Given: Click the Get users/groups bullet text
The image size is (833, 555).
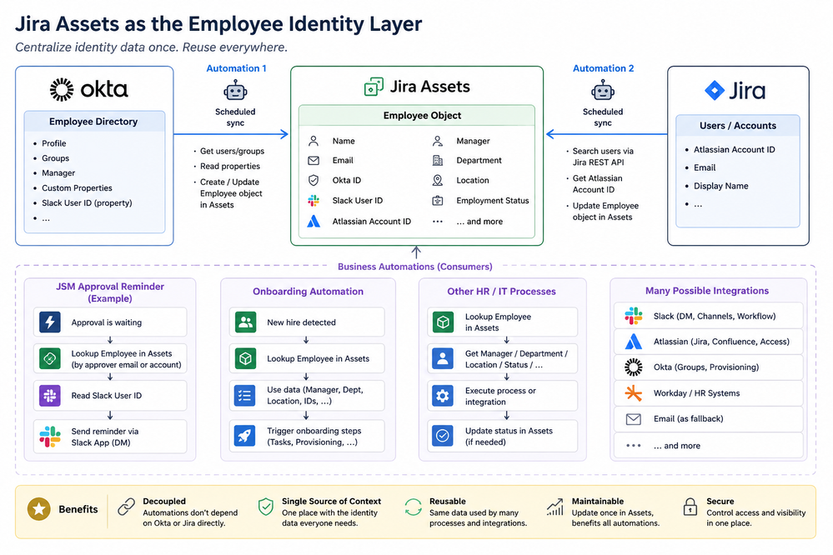Looking at the screenshot, I should 232,152.
